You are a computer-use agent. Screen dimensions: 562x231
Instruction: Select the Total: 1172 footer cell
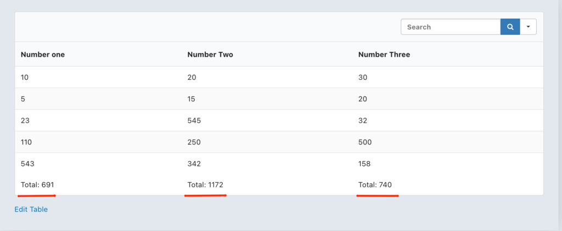point(206,184)
